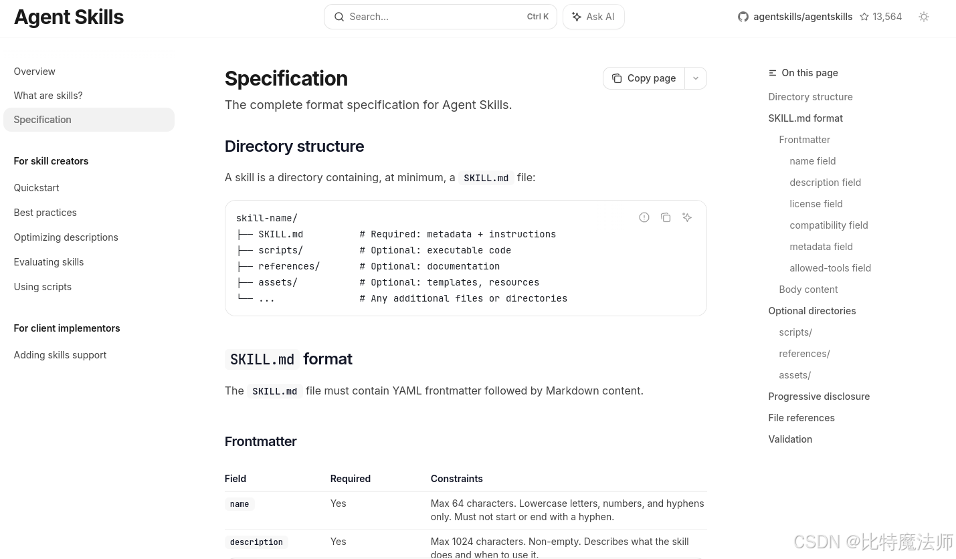This screenshot has width=956, height=559.
Task: Jump to description field section
Action: [x=825, y=183]
